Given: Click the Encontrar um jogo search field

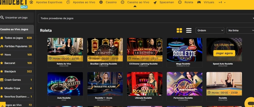Looking at the screenshot, I should coord(17,18).
